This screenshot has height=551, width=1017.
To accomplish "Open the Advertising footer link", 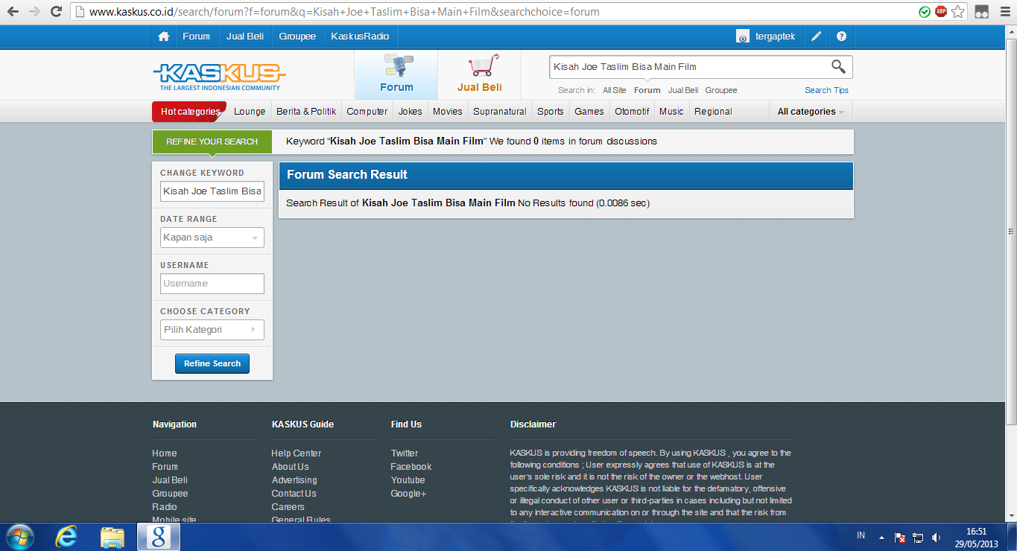I will pos(294,480).
